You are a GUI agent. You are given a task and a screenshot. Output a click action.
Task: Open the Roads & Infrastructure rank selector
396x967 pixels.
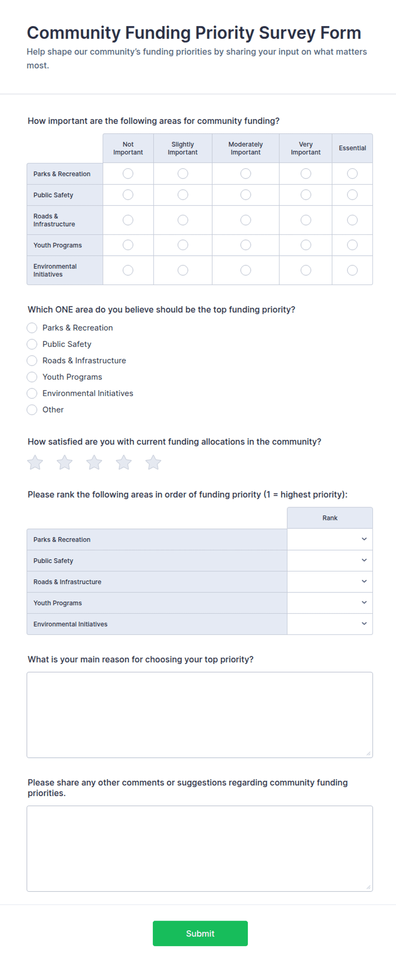coord(330,582)
